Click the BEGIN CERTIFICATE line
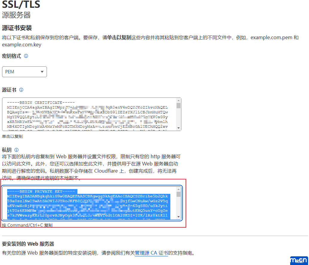The height and width of the screenshot is (265, 309). [x=41, y=103]
